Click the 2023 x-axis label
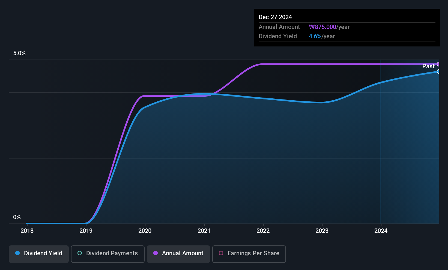 click(x=322, y=231)
